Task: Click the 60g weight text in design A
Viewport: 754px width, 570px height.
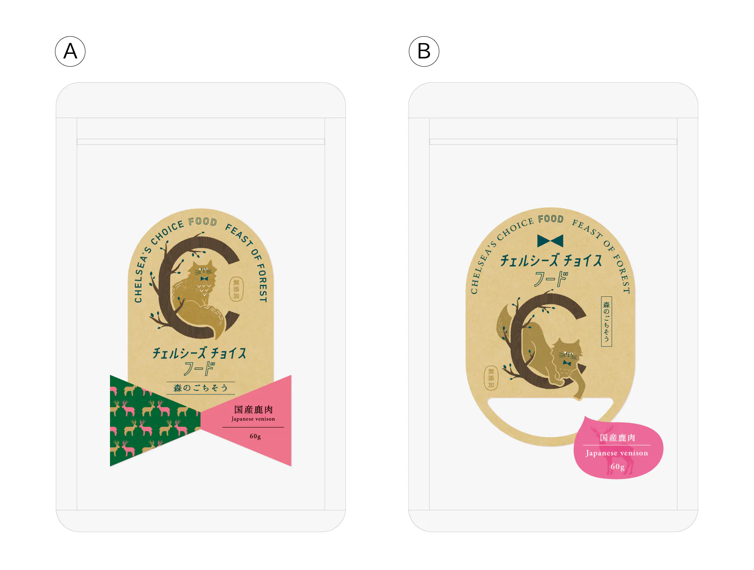Action: click(x=255, y=436)
